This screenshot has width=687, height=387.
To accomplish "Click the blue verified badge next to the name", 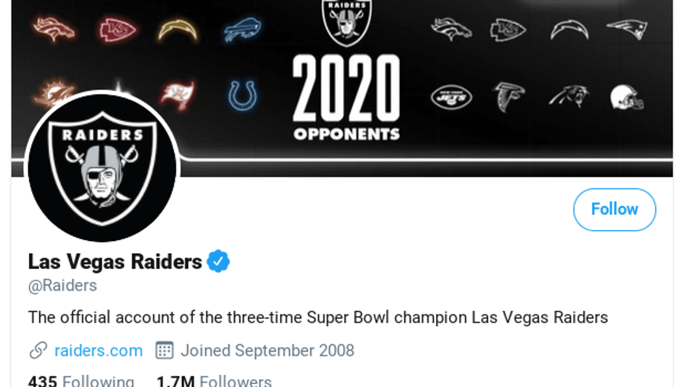I will pyautogui.click(x=218, y=261).
